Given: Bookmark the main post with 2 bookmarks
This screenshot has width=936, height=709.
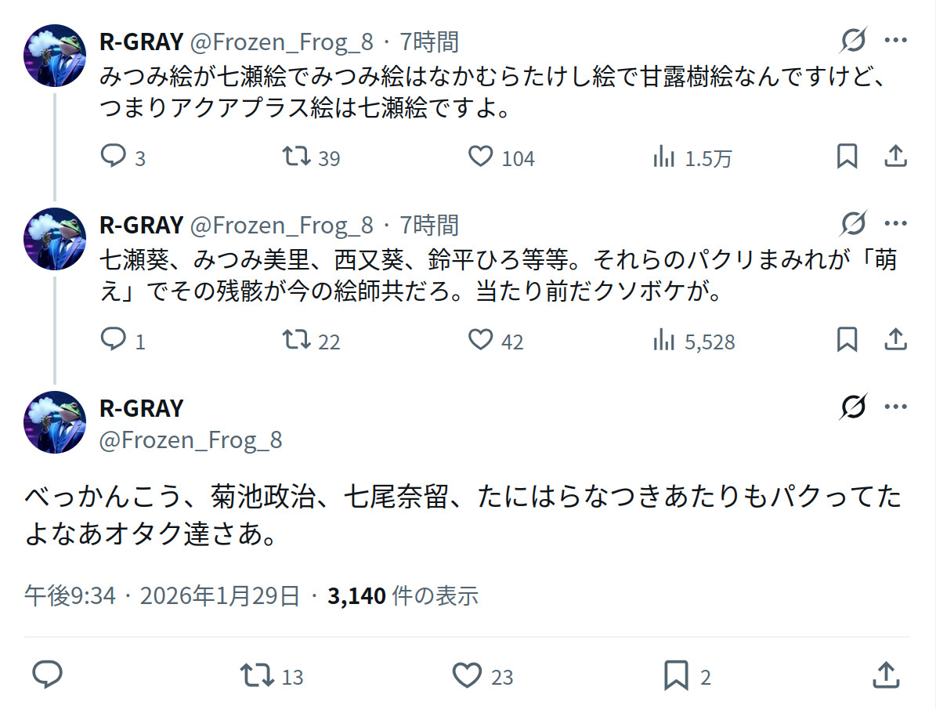Looking at the screenshot, I should (676, 675).
